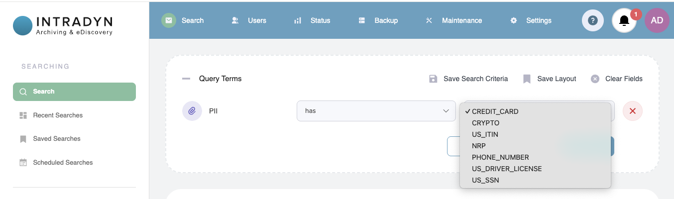The height and width of the screenshot is (199, 674).
Task: Collapse the Query Terms section
Action: (x=186, y=79)
